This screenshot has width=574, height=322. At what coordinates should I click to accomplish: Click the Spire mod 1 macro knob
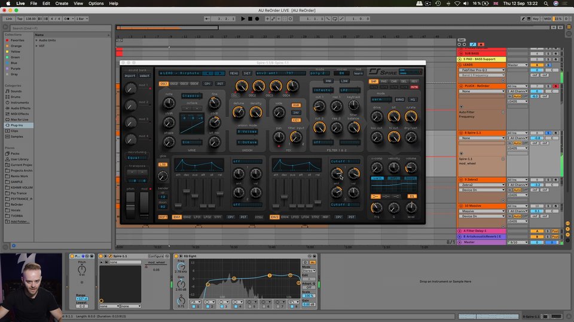point(131,88)
